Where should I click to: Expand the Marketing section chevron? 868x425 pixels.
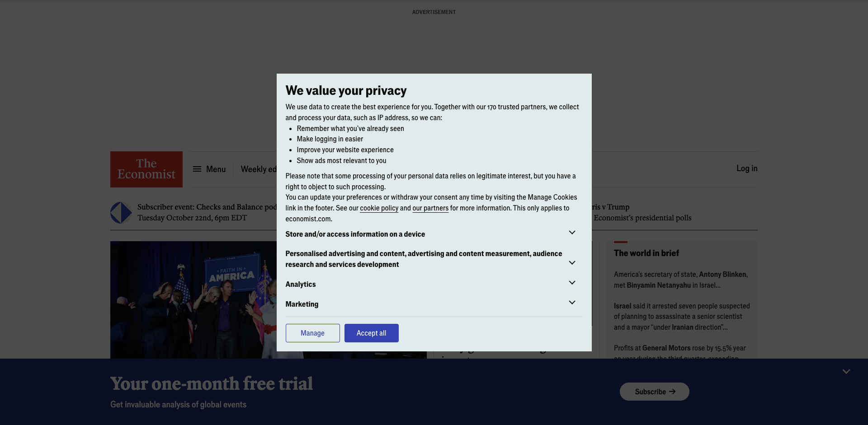click(x=572, y=303)
